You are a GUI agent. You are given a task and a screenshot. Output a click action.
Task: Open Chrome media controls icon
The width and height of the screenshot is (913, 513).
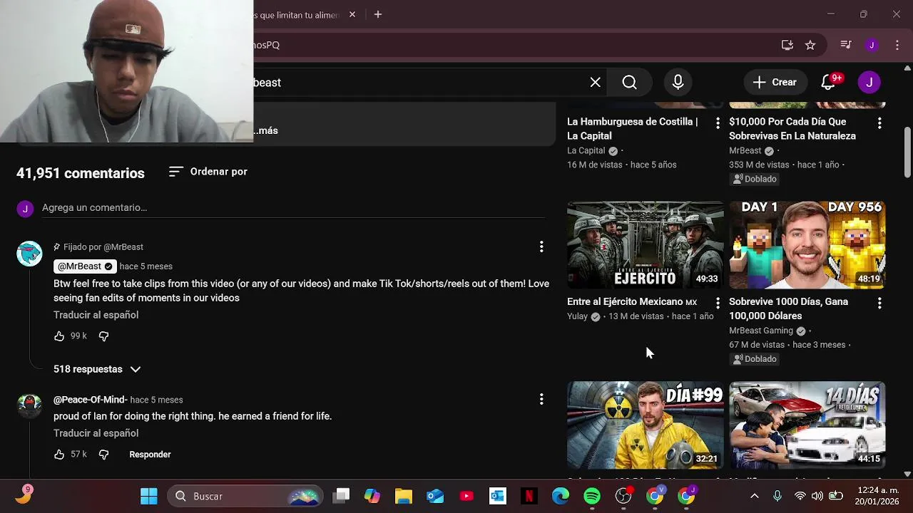pyautogui.click(x=846, y=45)
